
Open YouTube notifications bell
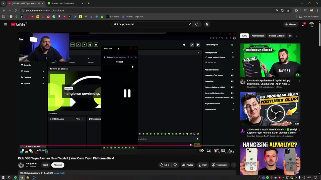[x=303, y=24]
